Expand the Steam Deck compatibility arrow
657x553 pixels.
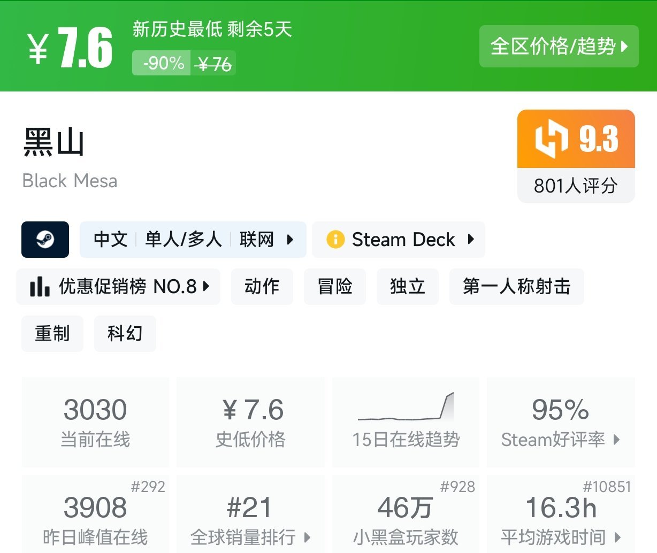pyautogui.click(x=471, y=239)
